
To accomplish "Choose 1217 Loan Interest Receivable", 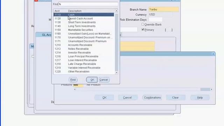I will (84, 60).
